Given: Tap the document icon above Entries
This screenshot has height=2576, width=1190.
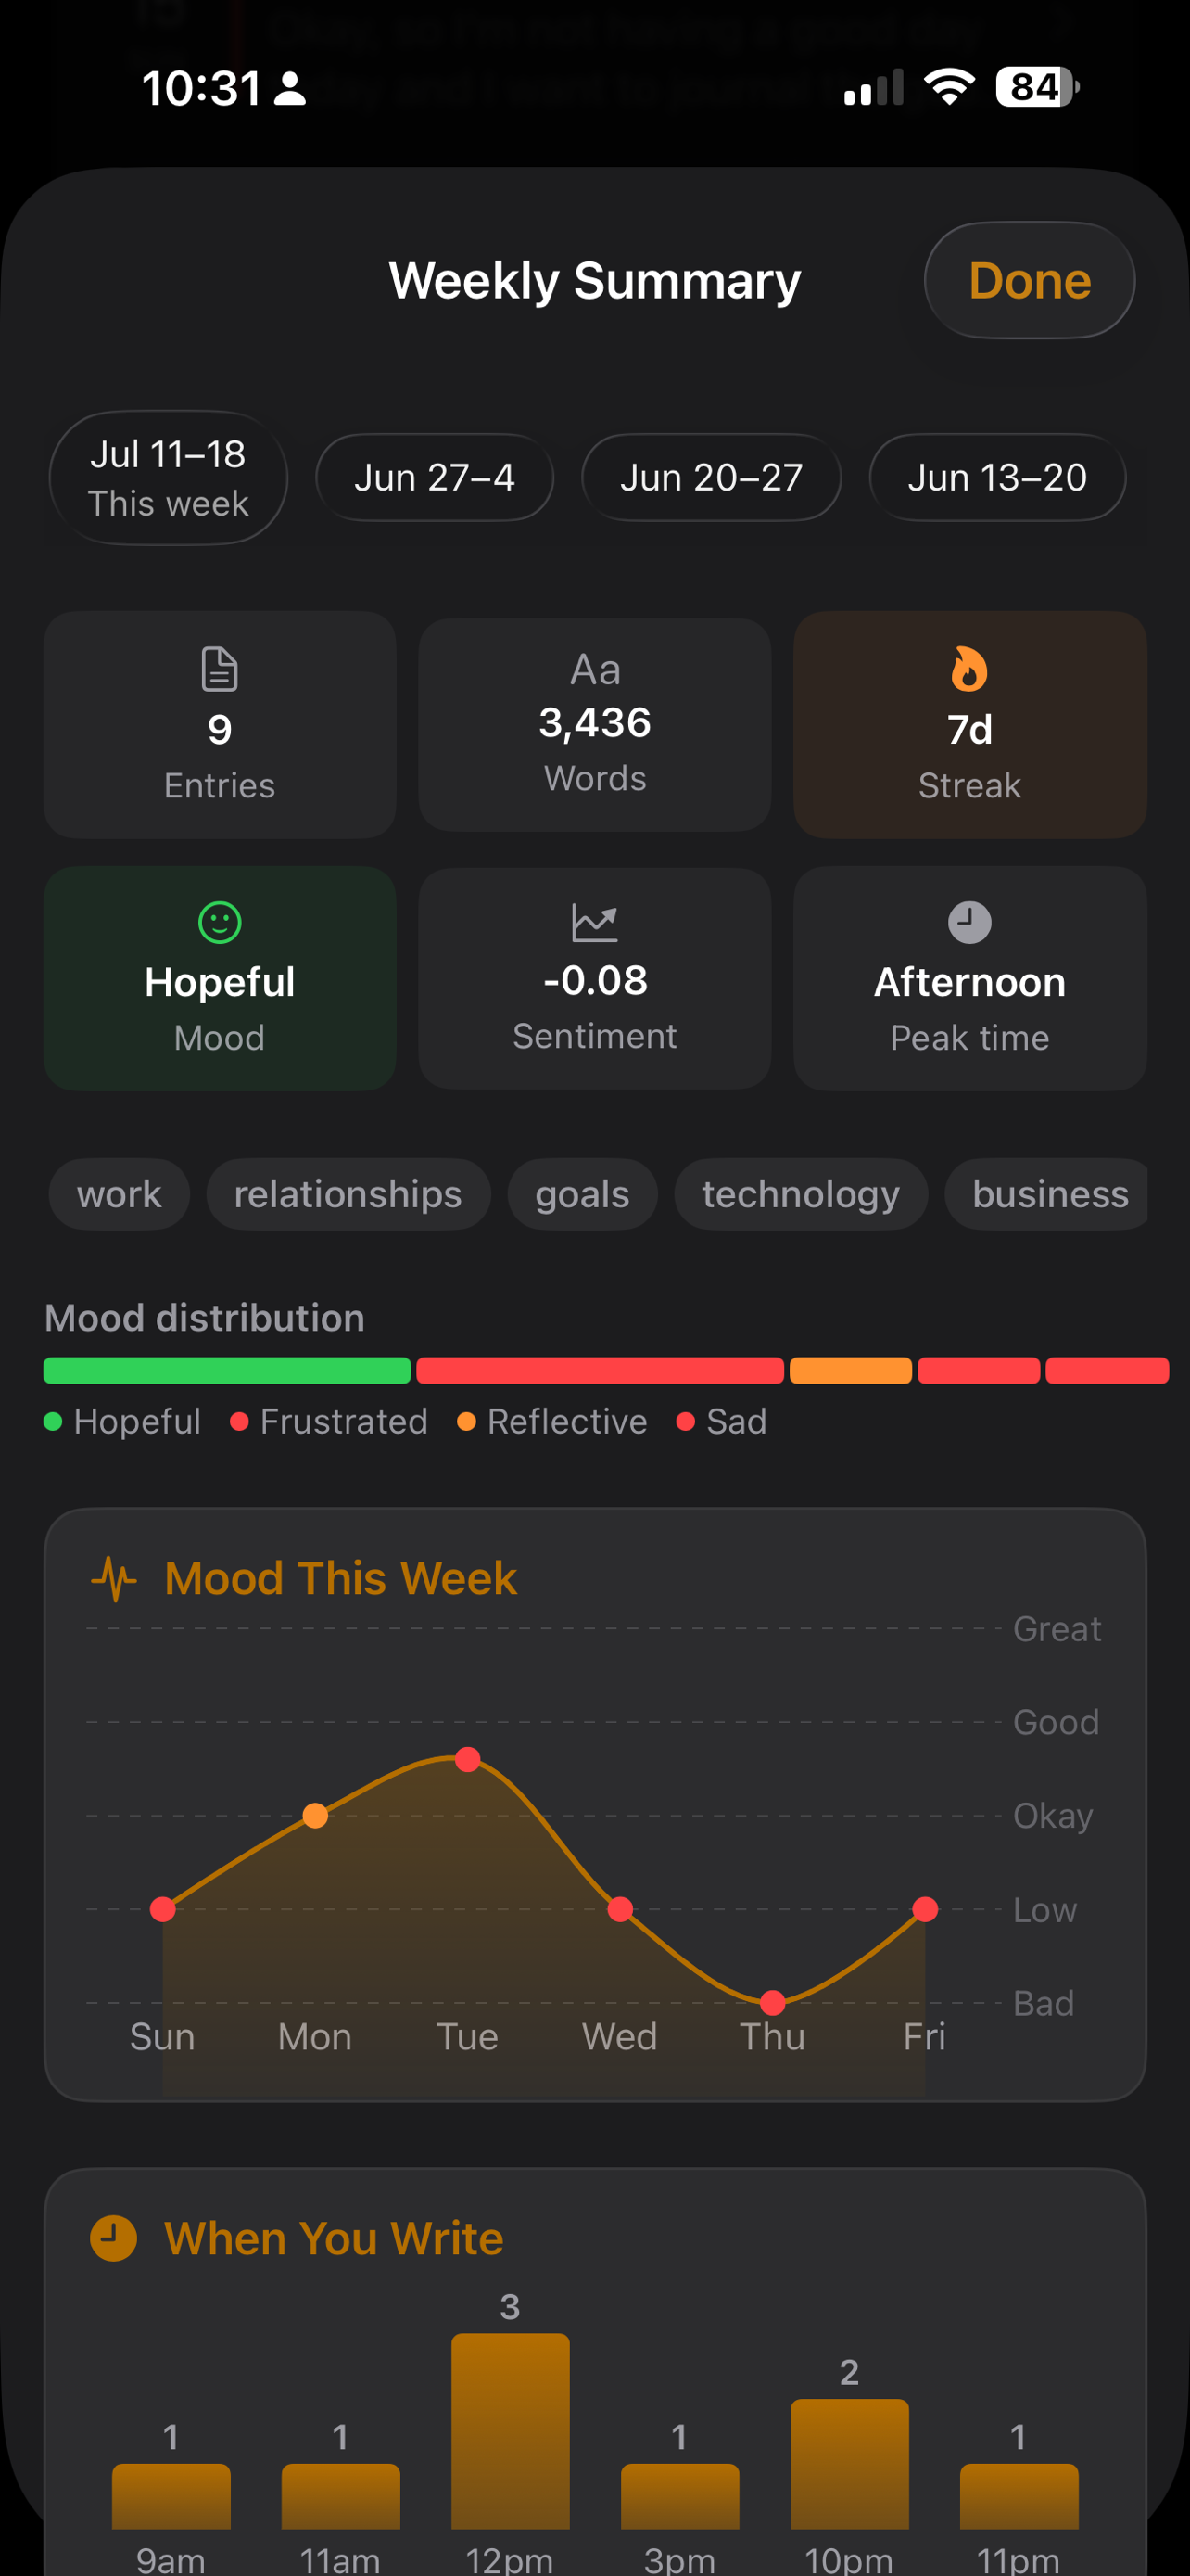Looking at the screenshot, I should [x=220, y=670].
